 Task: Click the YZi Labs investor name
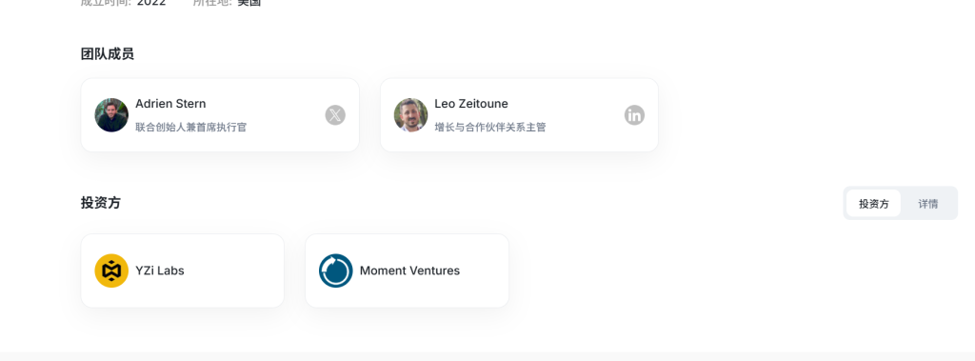(x=160, y=271)
